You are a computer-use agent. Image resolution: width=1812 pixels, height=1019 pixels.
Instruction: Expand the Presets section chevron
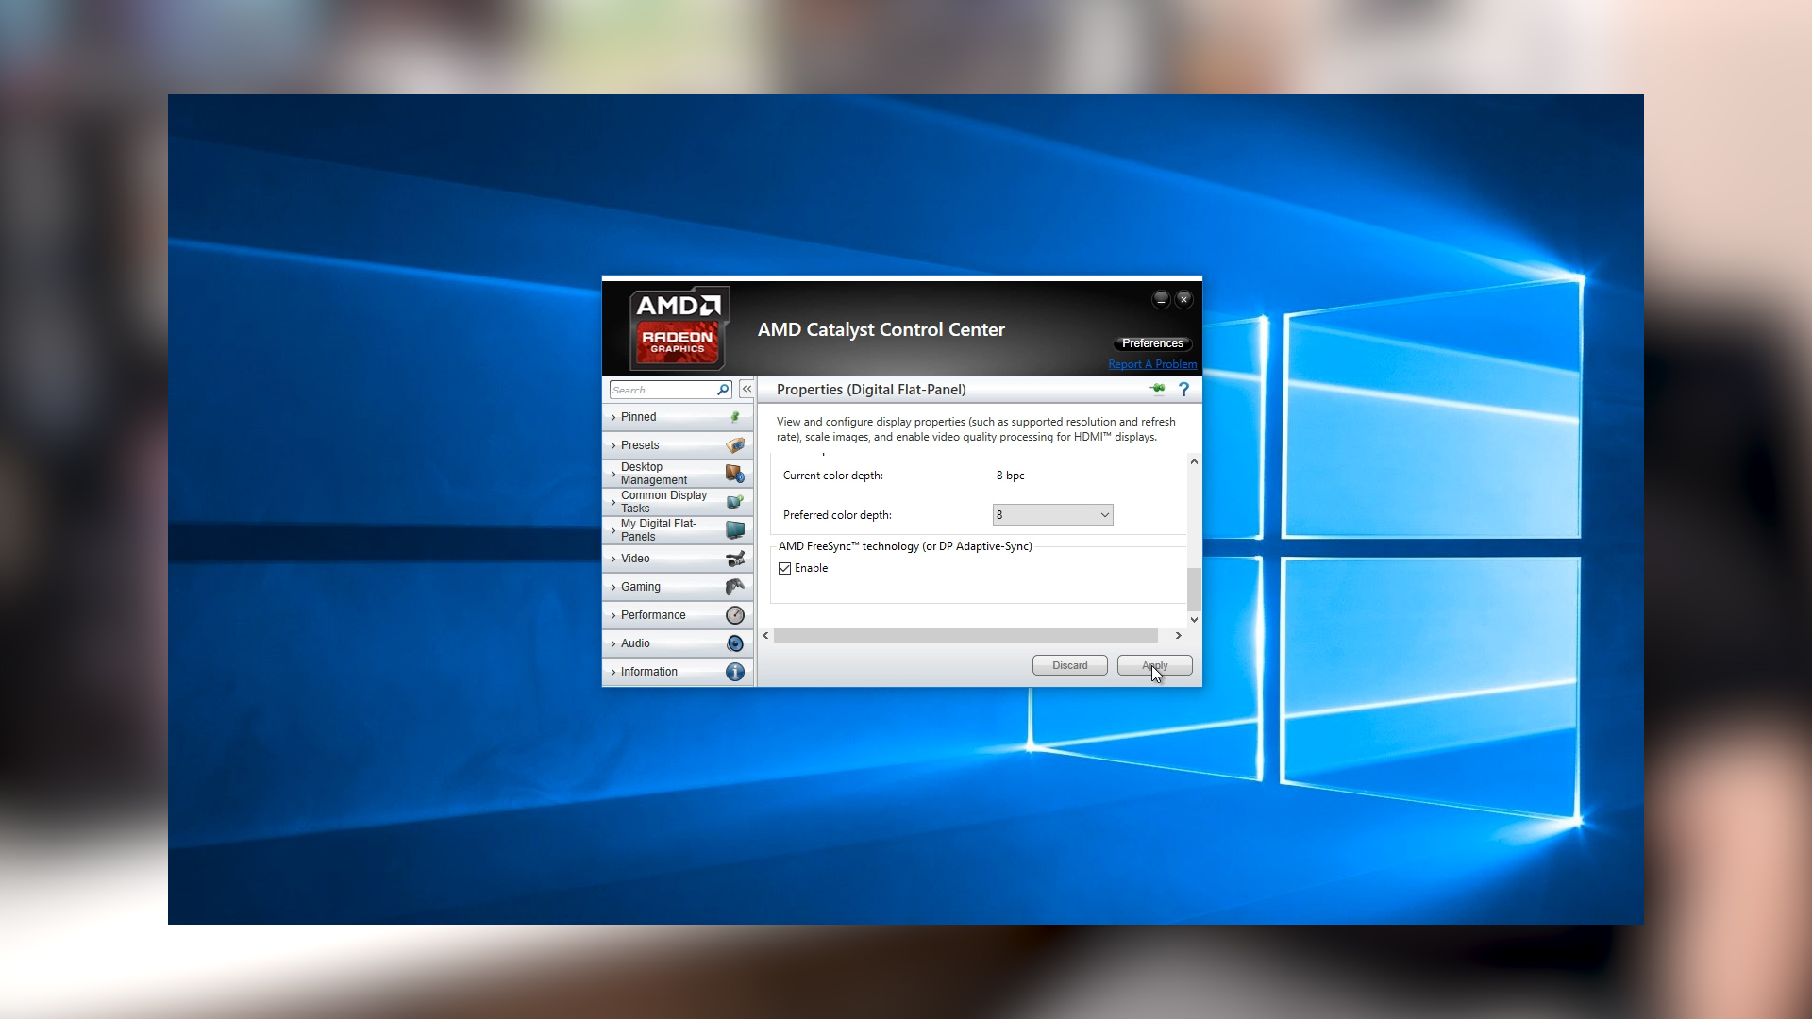613,445
